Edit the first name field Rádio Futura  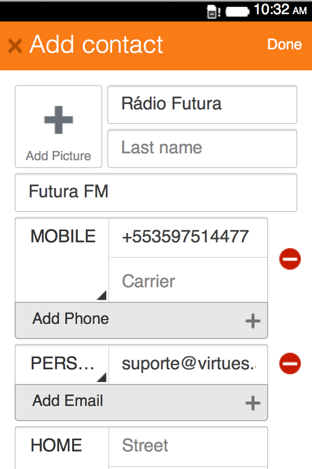tap(202, 105)
